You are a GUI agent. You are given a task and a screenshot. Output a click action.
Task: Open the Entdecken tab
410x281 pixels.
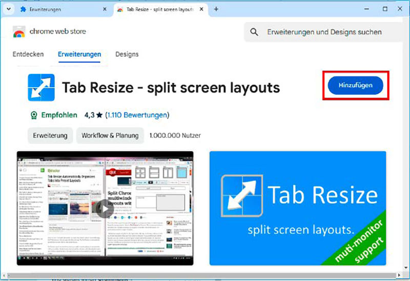(28, 54)
